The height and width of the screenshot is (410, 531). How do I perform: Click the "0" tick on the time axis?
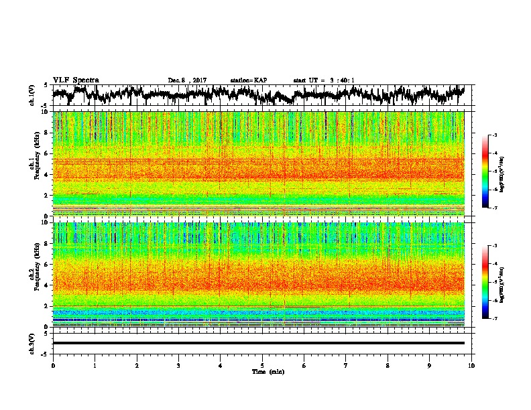click(53, 366)
